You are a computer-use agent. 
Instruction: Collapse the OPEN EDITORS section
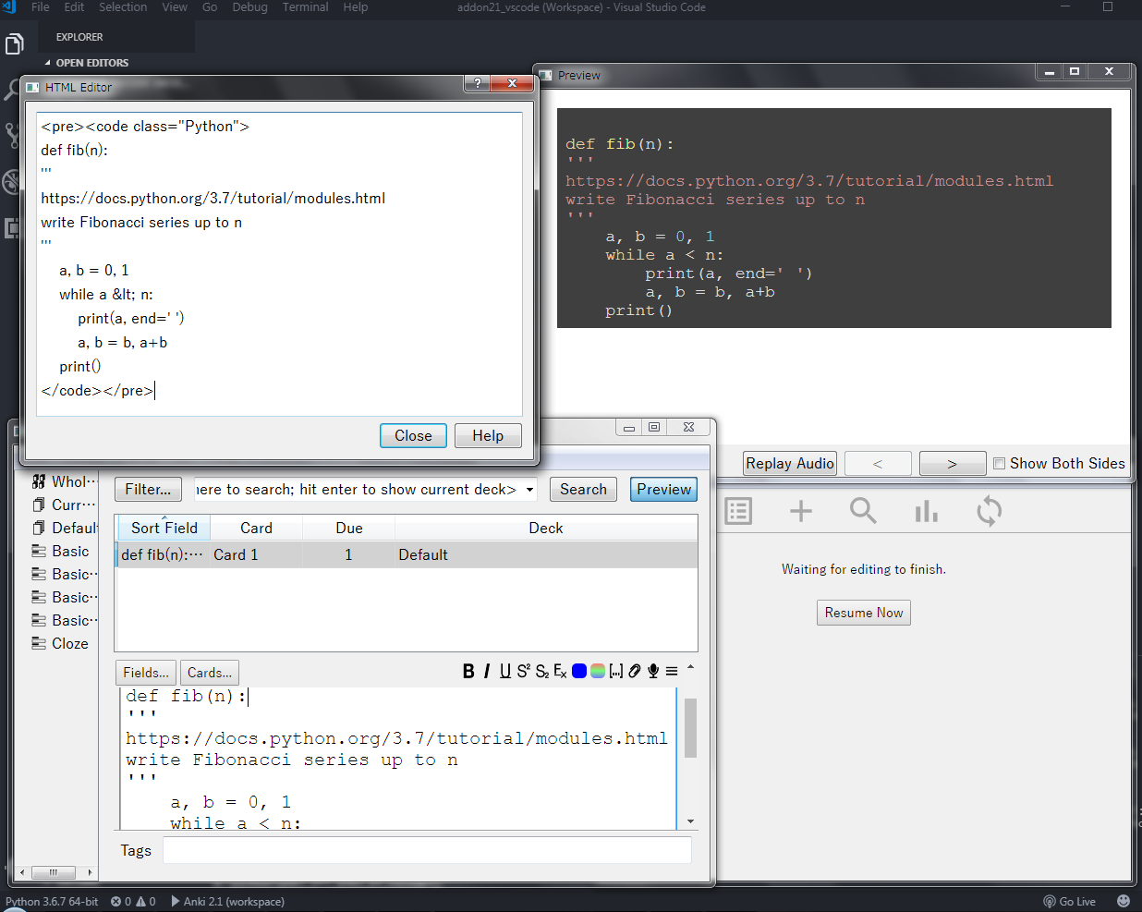(x=48, y=63)
